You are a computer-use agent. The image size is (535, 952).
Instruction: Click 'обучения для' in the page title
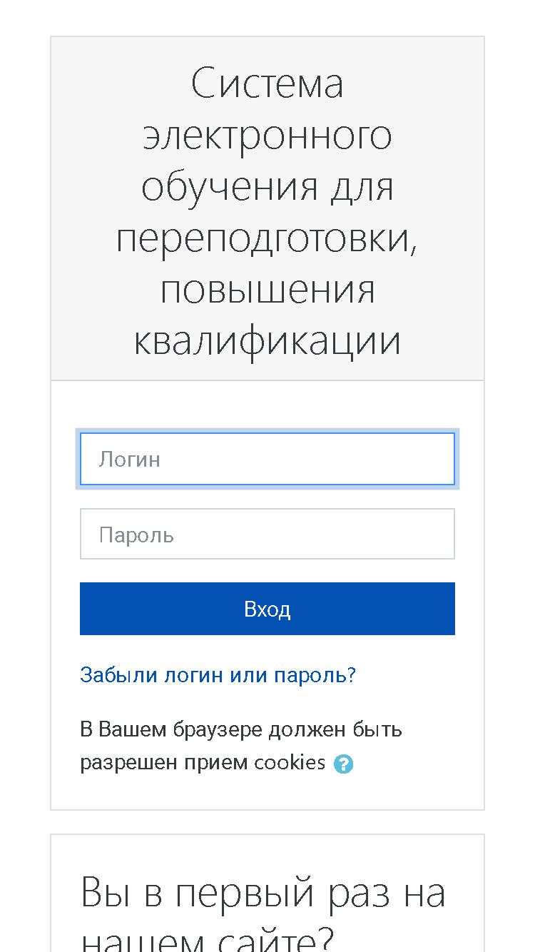[267, 187]
